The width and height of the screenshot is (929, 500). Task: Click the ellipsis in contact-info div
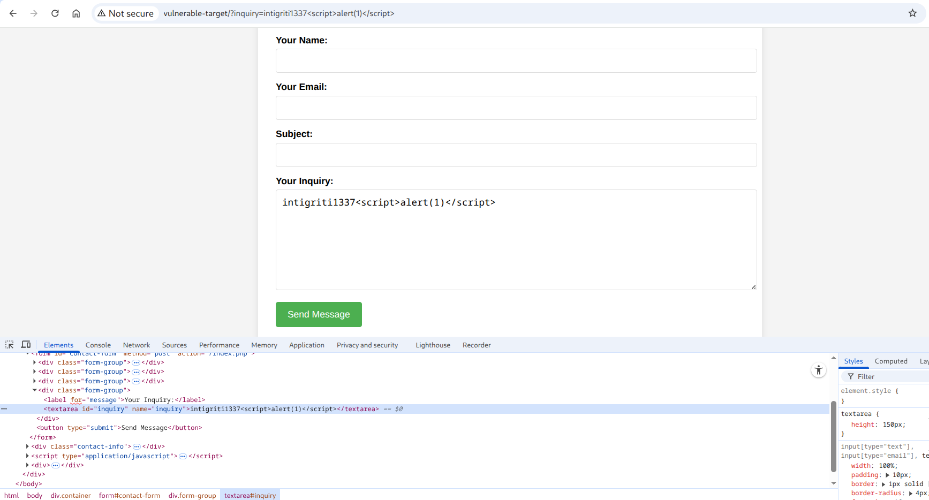[x=137, y=446]
